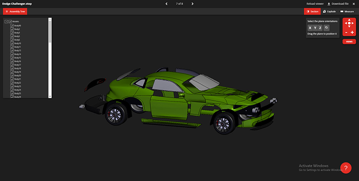
Task: Select the Y plane orientation
Action: [x=315, y=28]
